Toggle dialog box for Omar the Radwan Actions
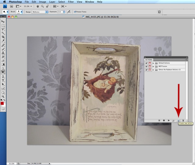The width and height of the screenshot is (195, 165). click(x=150, y=70)
